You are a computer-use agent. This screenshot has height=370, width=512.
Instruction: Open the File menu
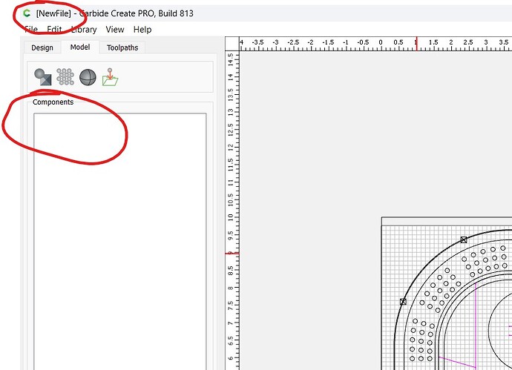[31, 30]
